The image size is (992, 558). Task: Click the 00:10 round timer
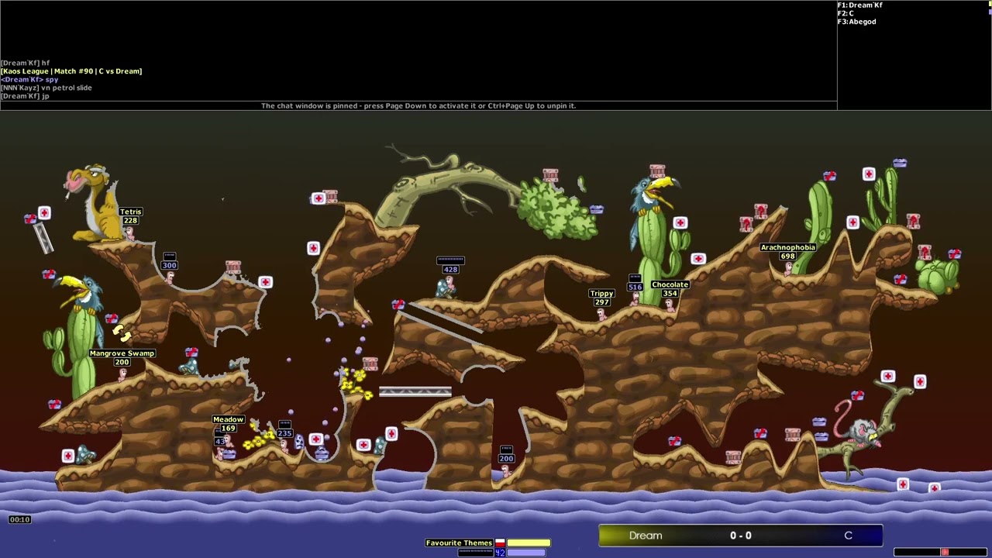[20, 519]
